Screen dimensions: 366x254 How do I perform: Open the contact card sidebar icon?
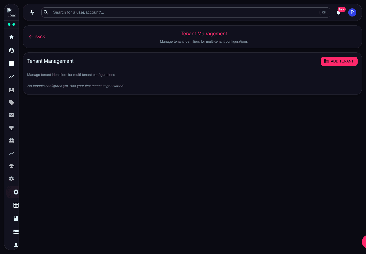[11, 90]
